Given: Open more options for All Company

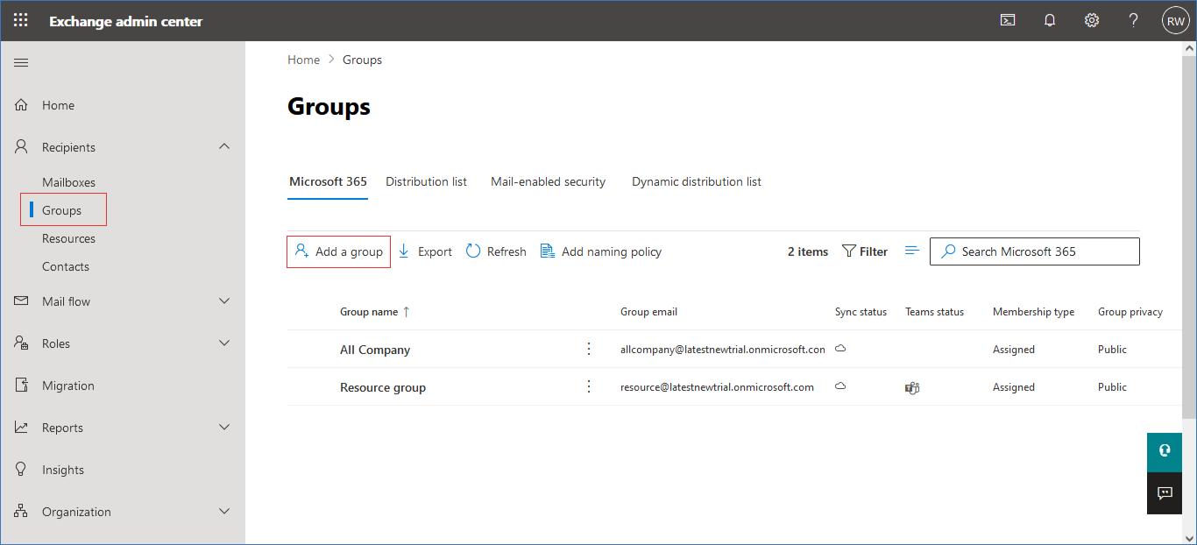Looking at the screenshot, I should click(589, 349).
